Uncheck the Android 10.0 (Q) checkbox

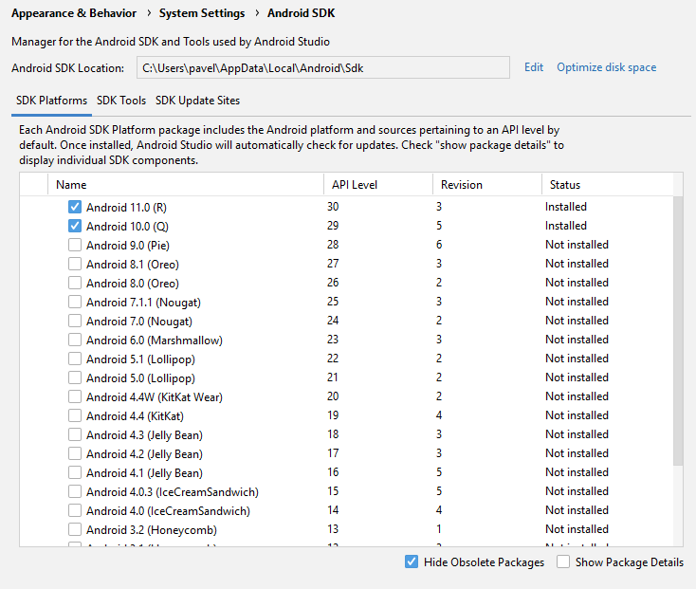click(x=75, y=226)
